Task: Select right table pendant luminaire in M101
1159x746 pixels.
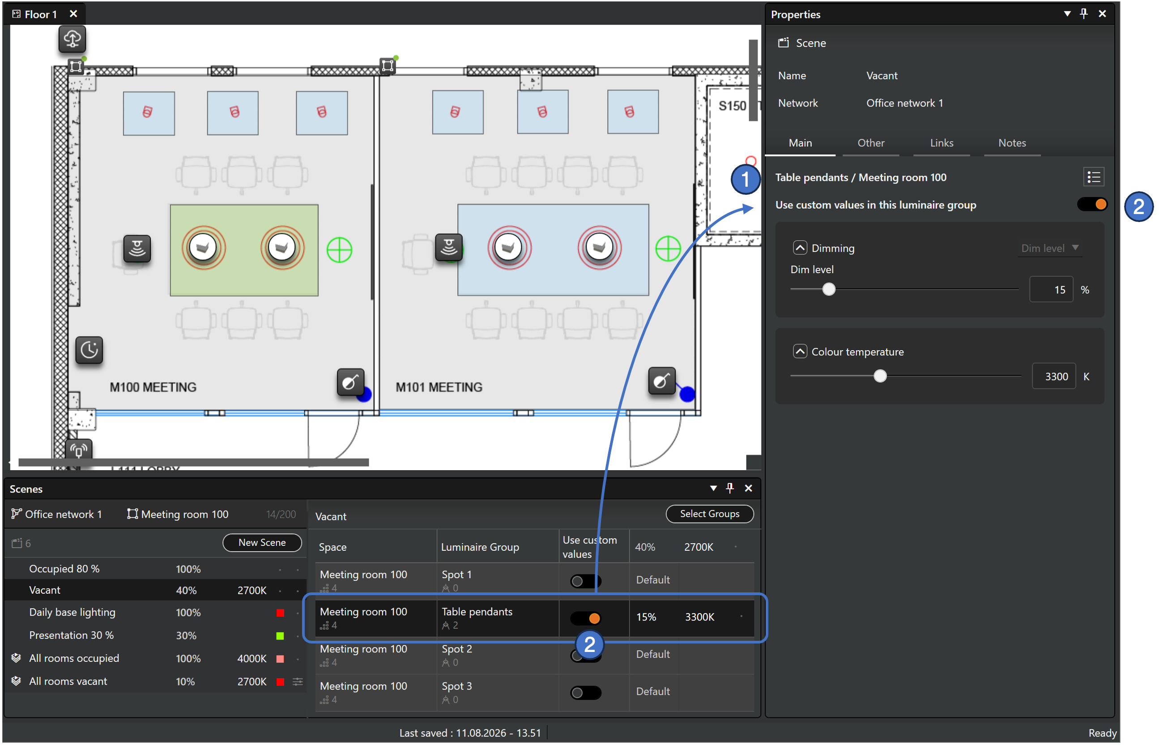Action: tap(599, 248)
